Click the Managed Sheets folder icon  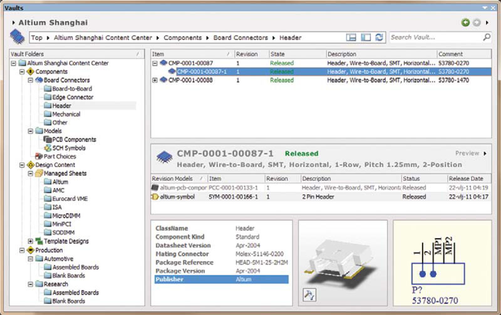pyautogui.click(x=39, y=173)
